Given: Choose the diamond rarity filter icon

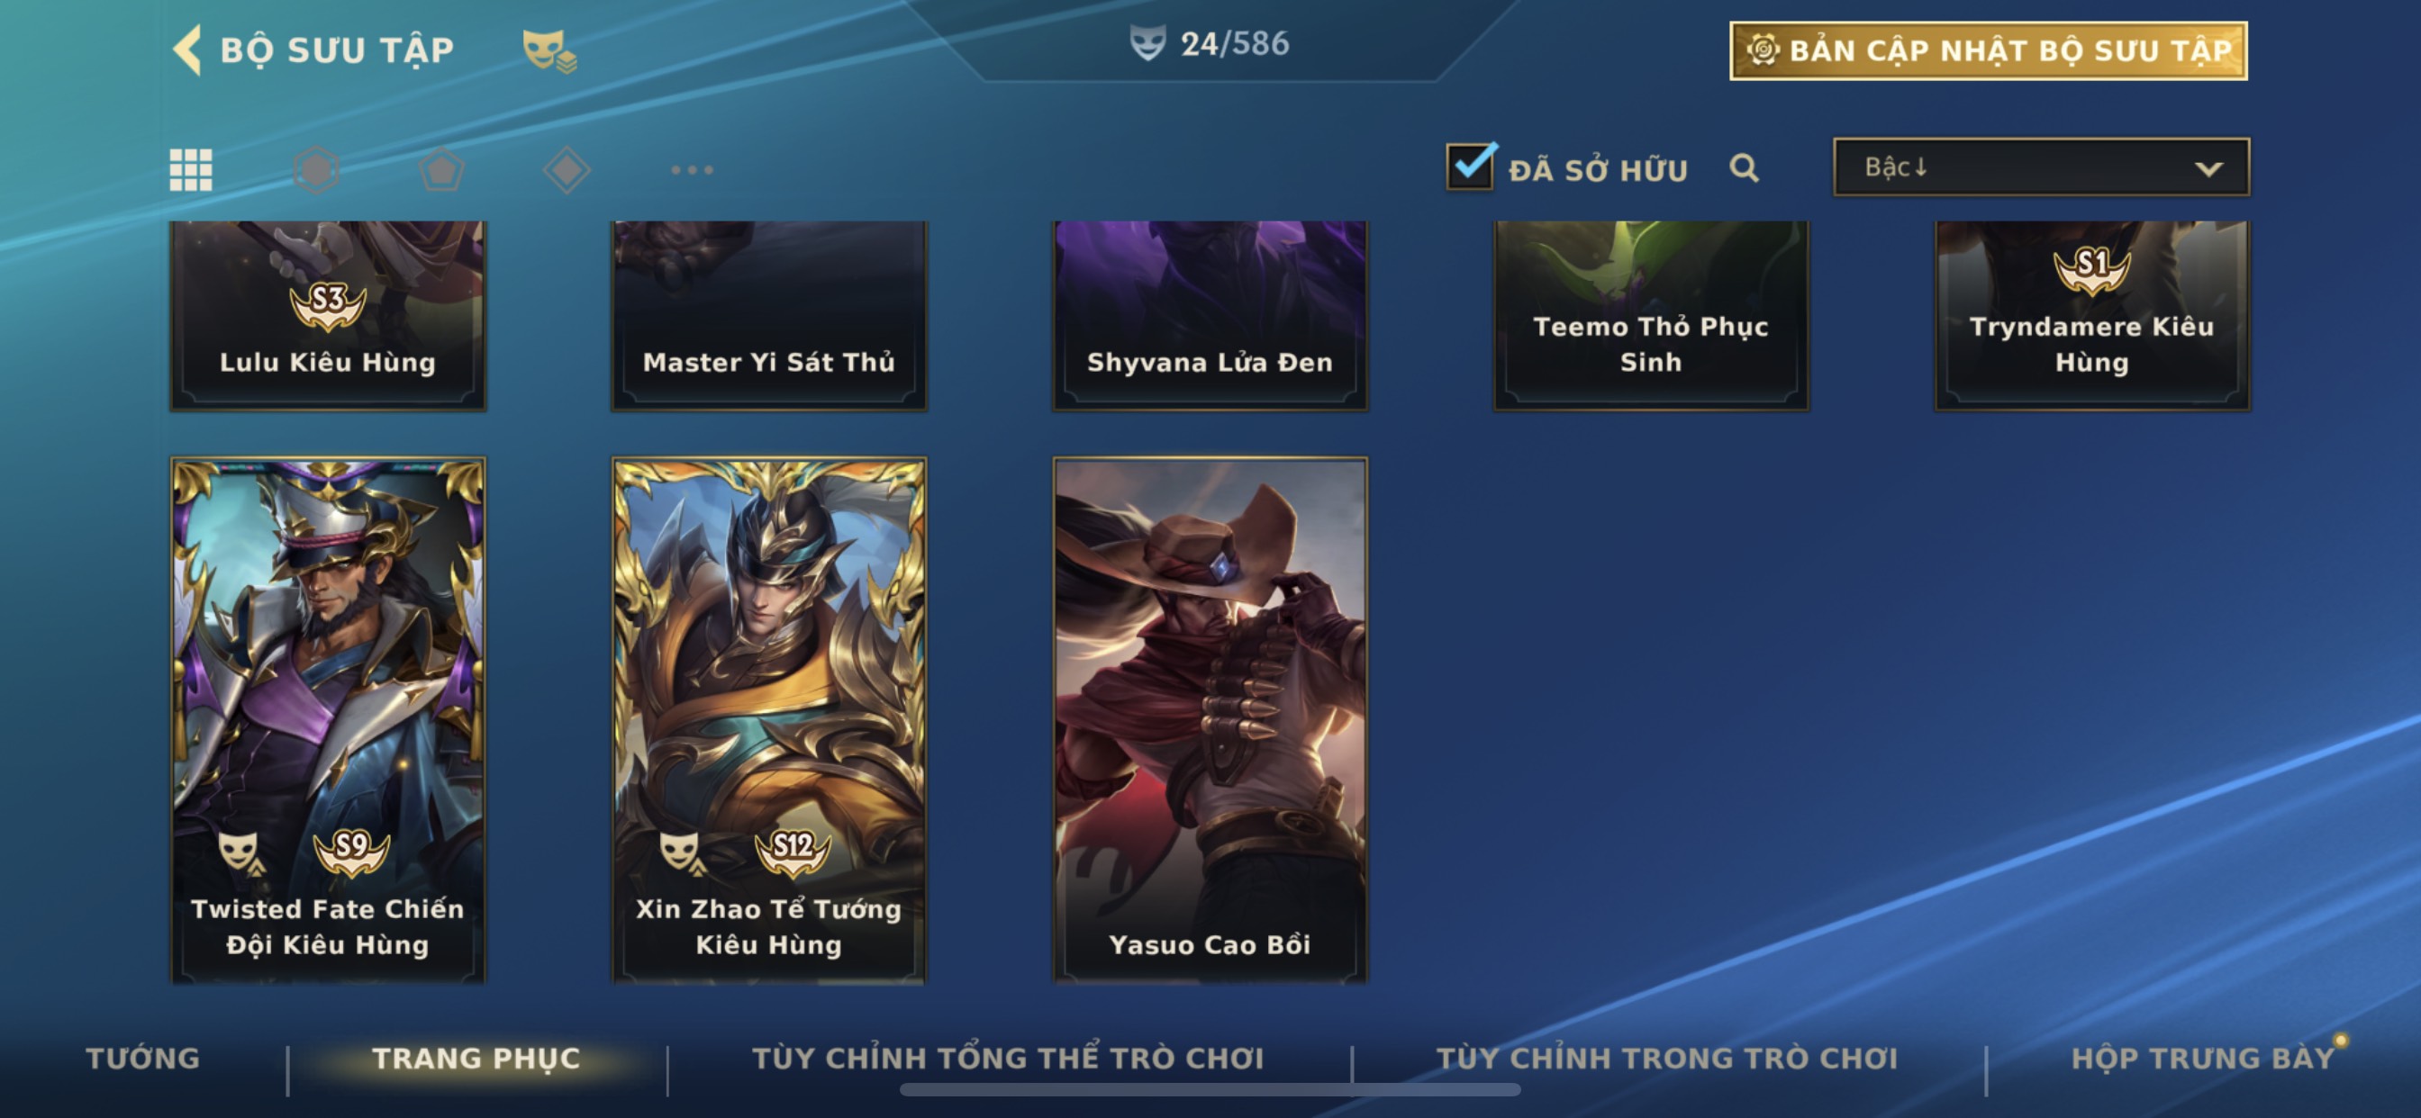Looking at the screenshot, I should pos(567,170).
